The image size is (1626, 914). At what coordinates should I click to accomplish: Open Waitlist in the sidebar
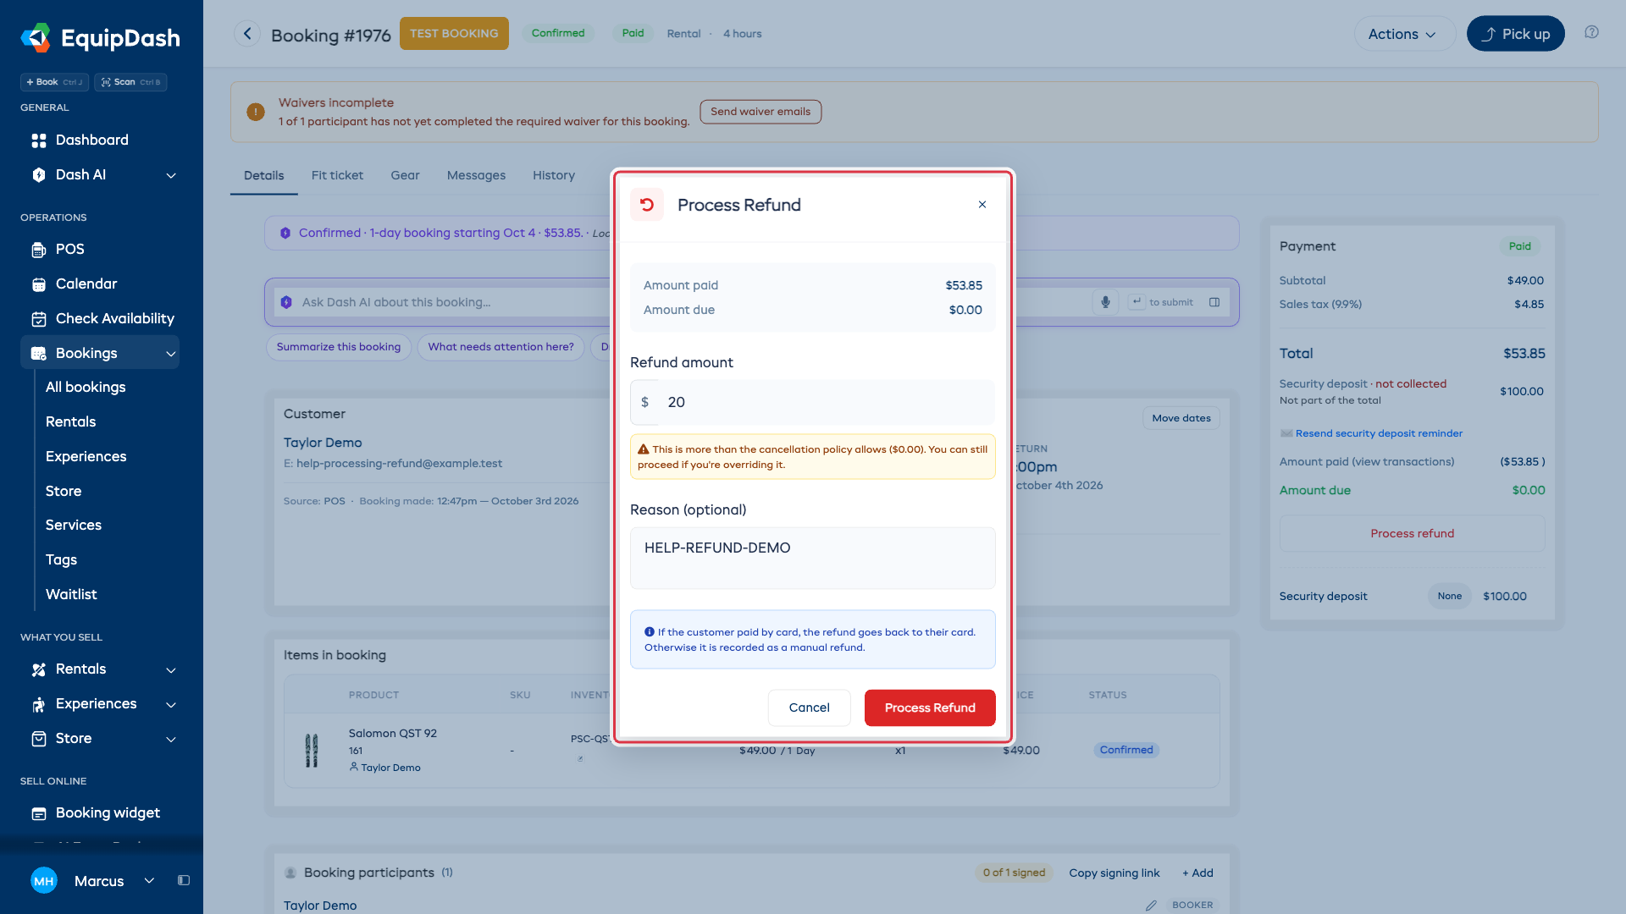[71, 595]
